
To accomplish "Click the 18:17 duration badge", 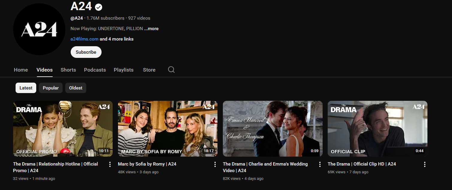I will (209, 151).
